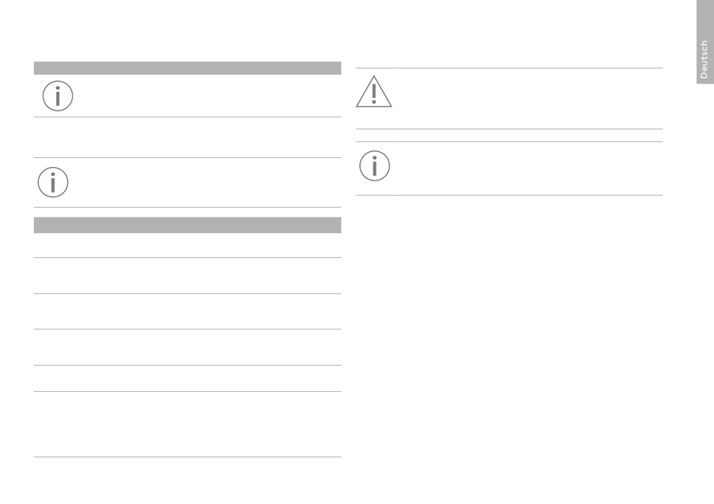Select the third table row under second gray bar
The height and width of the screenshot is (504, 714).
coord(187,311)
